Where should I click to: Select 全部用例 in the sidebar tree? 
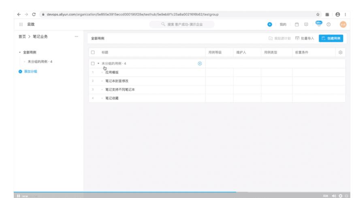point(30,52)
